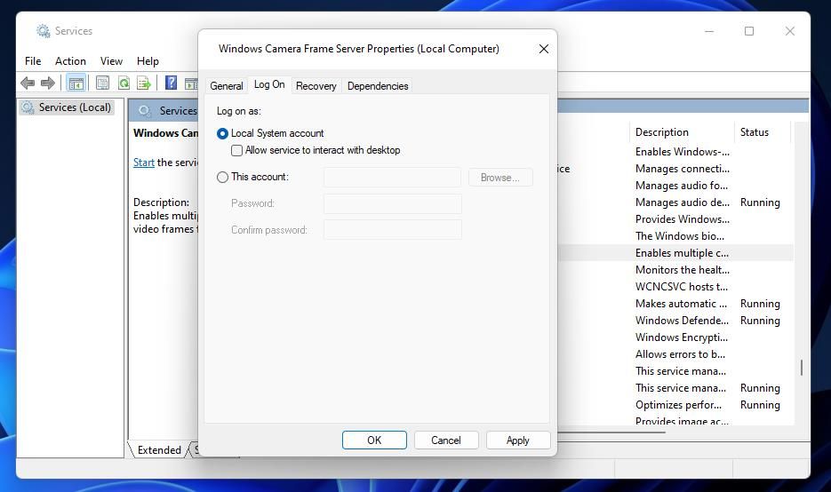Open the View menu
The width and height of the screenshot is (831, 492).
pyautogui.click(x=111, y=61)
